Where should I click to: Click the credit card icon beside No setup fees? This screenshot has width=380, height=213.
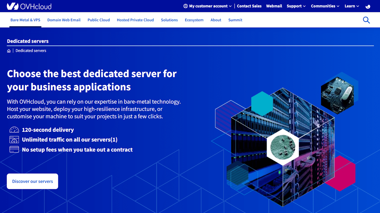14,149
